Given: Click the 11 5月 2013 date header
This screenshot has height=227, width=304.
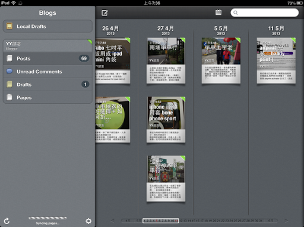Looking at the screenshot, I should coord(276,30).
